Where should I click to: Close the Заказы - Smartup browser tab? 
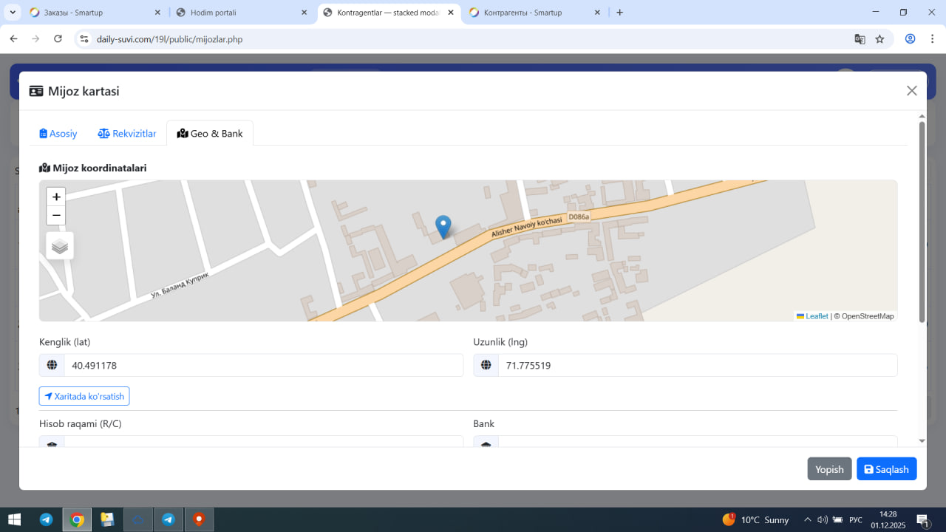click(157, 13)
